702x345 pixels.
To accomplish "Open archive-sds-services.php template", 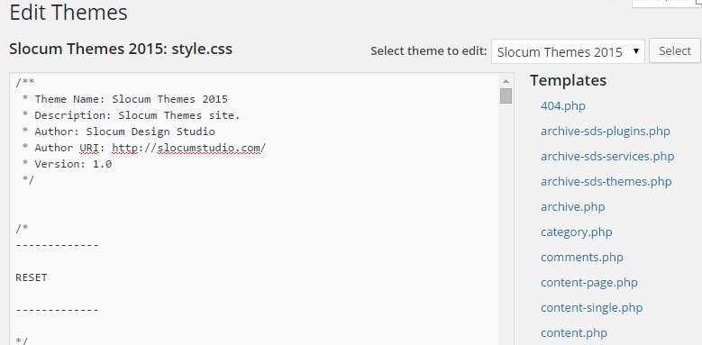I will [607, 156].
